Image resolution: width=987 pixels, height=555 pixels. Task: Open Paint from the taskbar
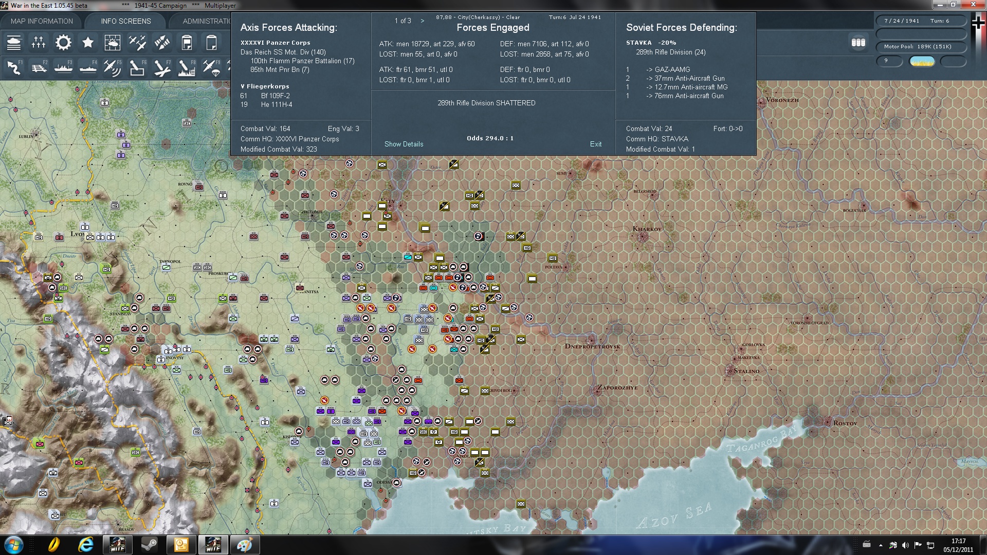pyautogui.click(x=245, y=545)
